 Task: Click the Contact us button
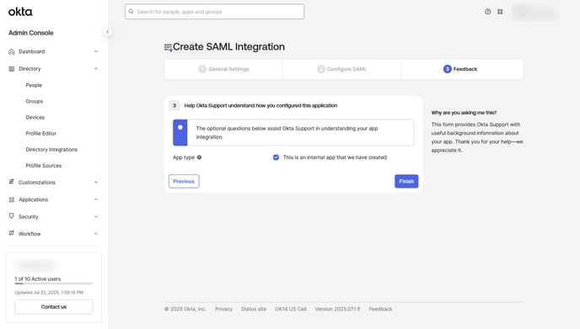54,307
